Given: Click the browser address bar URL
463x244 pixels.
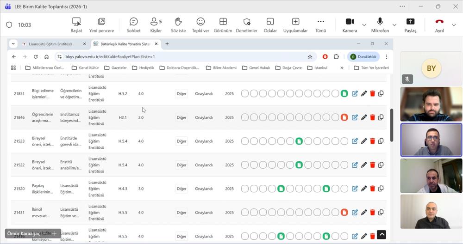Looking at the screenshot, I should click(110, 57).
